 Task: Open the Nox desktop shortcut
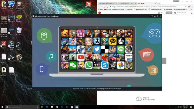click(x=12, y=31)
